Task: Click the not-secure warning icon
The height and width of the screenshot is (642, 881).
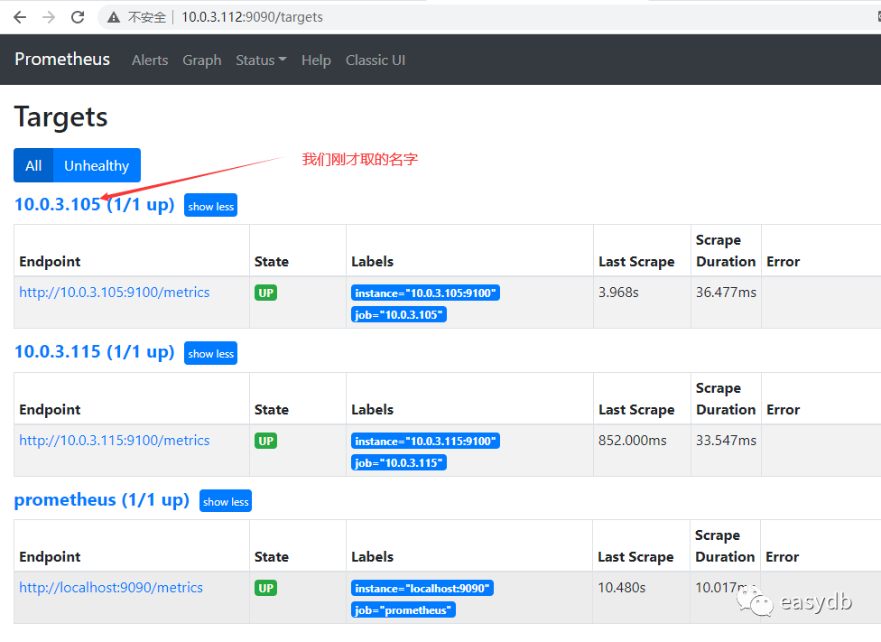Action: click(x=114, y=17)
